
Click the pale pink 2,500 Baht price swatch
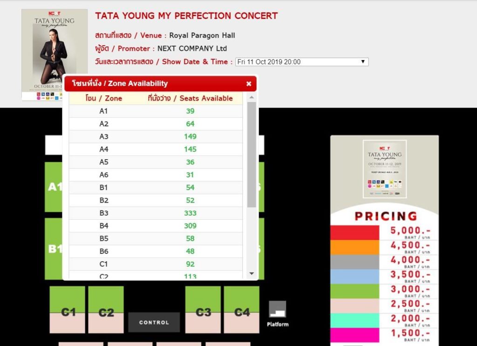pyautogui.click(x=354, y=305)
